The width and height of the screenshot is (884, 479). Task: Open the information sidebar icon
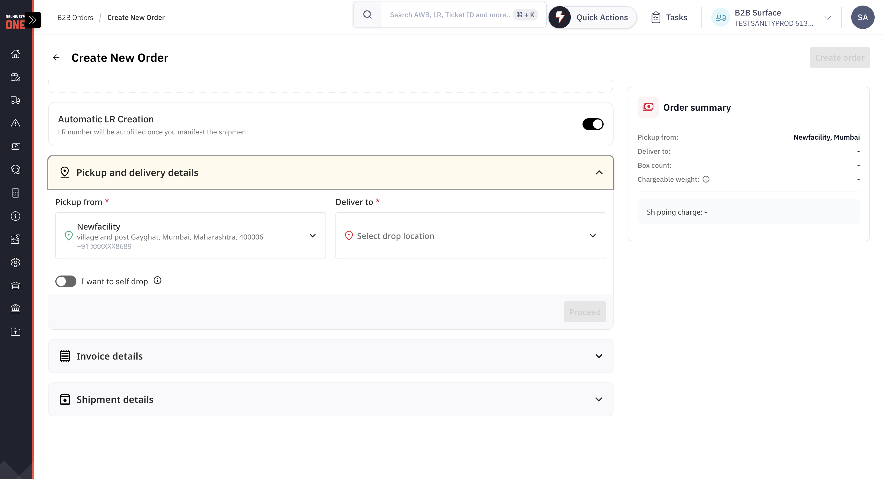point(16,216)
